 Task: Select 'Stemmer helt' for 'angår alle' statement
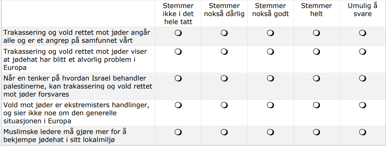(x=316, y=33)
